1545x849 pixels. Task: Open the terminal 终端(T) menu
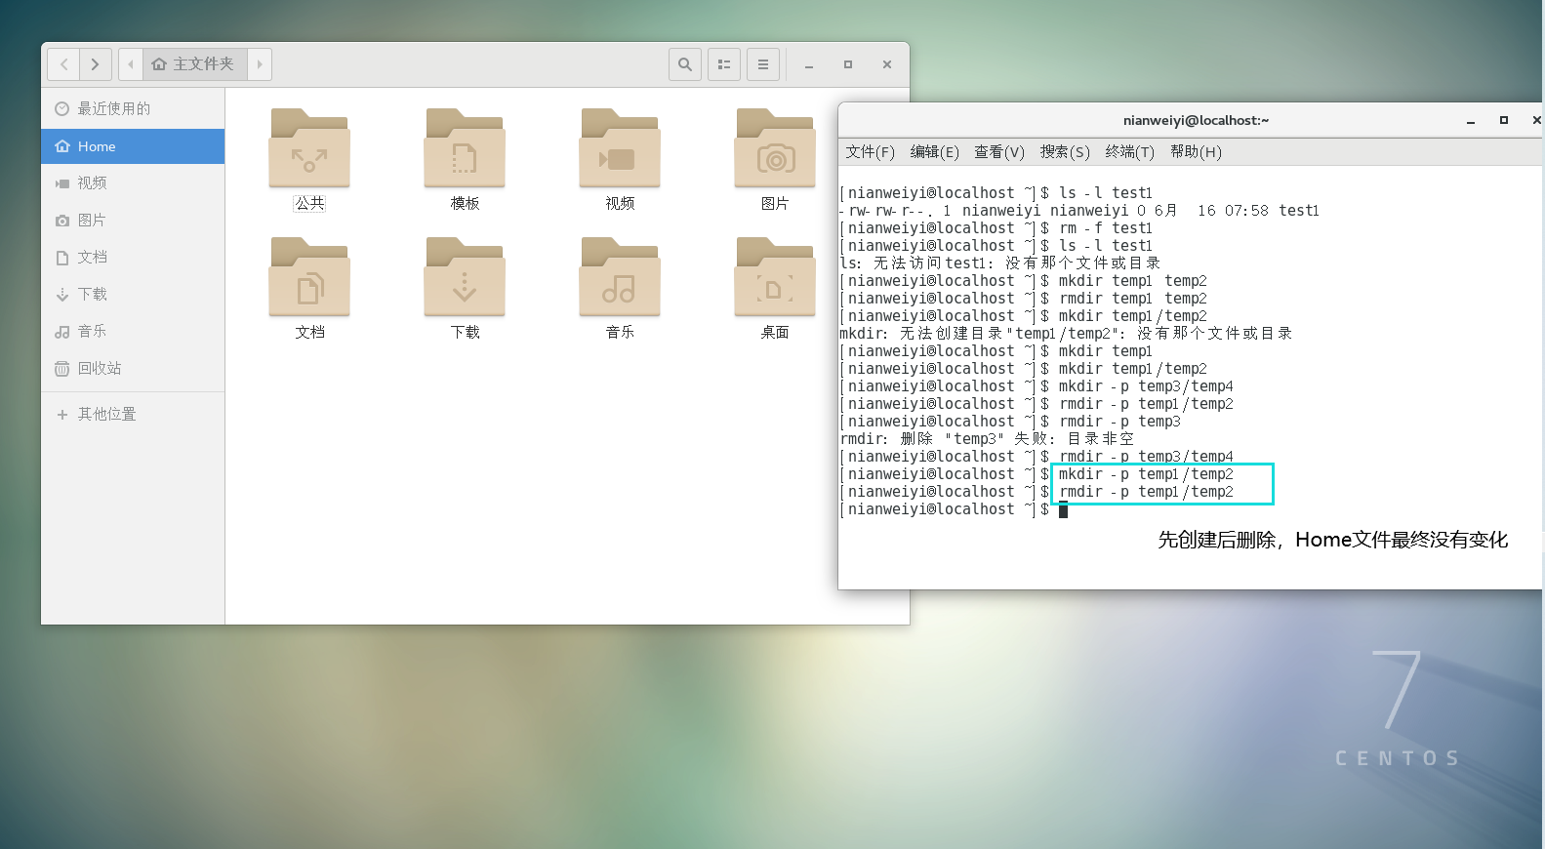tap(1129, 151)
